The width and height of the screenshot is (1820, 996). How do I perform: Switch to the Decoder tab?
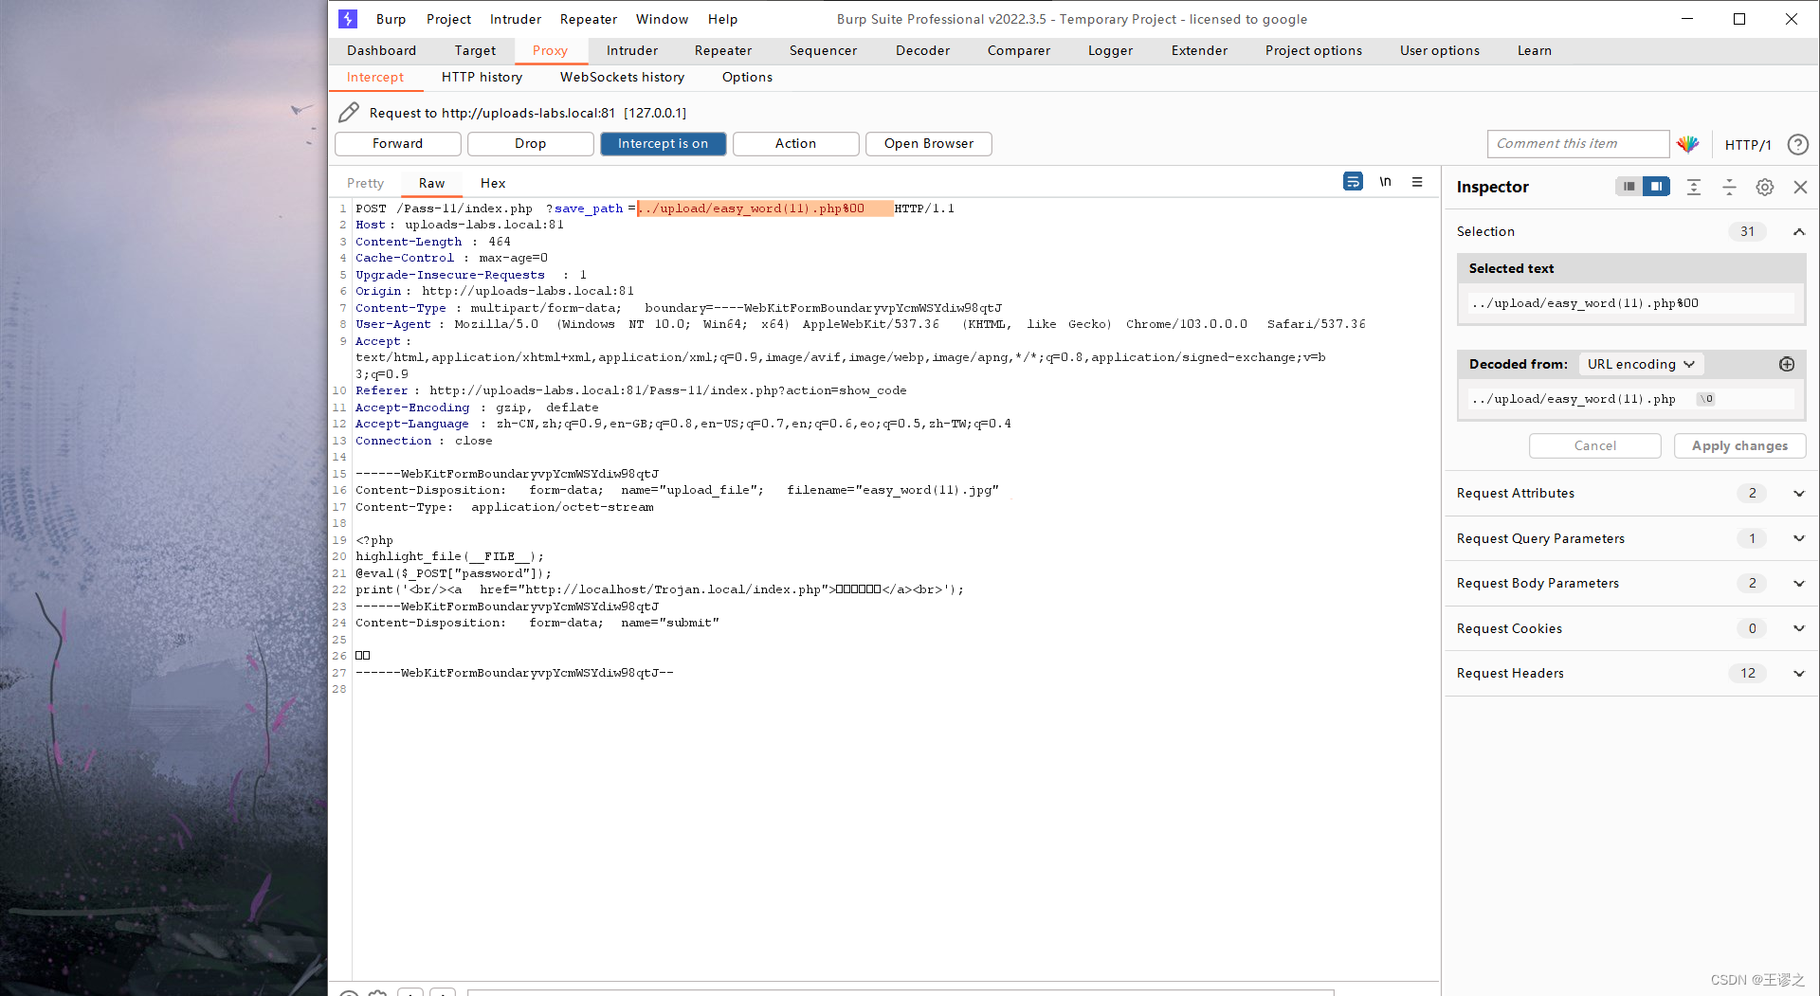922,50
